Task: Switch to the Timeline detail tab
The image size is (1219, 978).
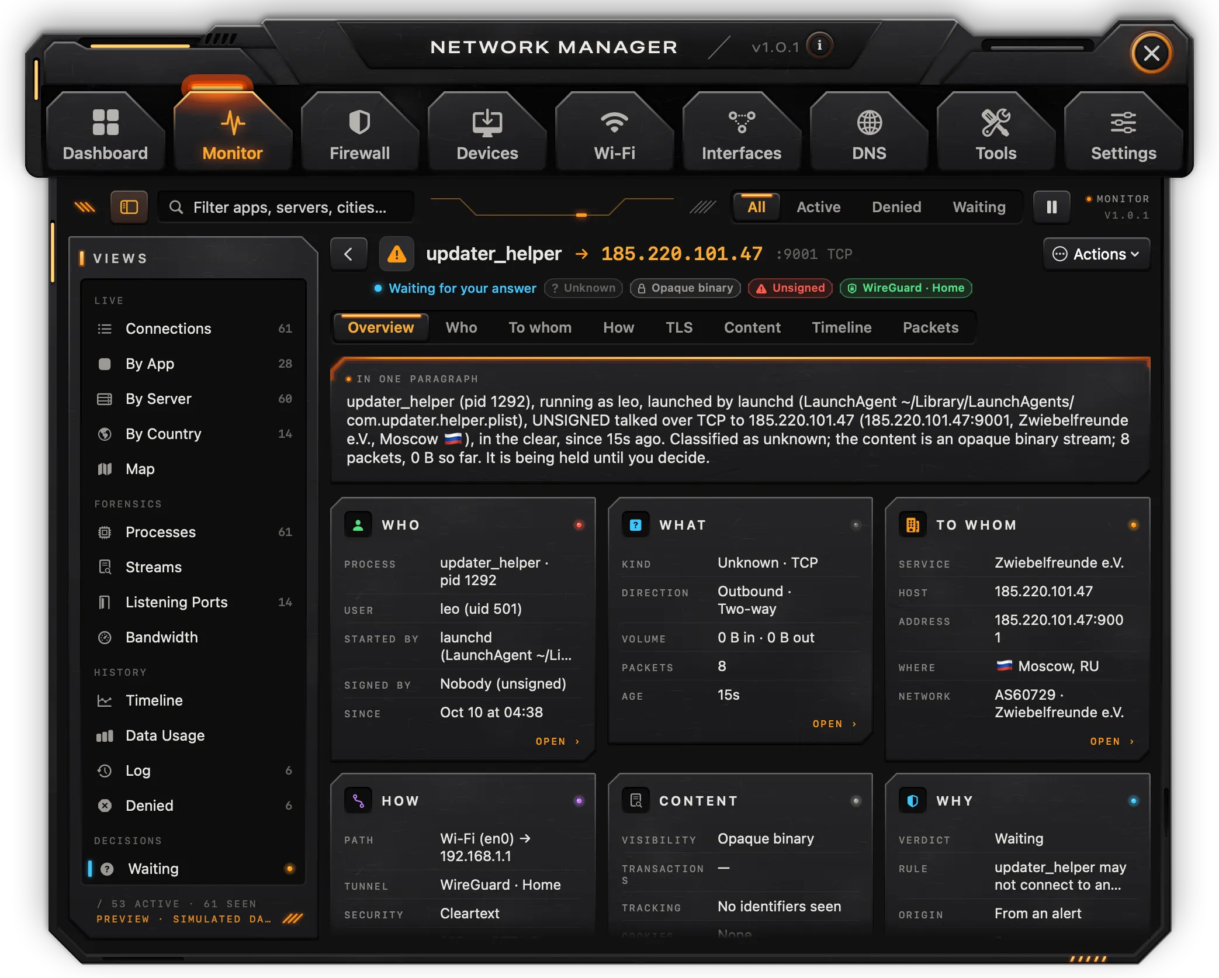Action: [x=841, y=327]
